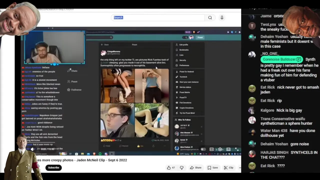
Task: Open the bottom-left glasses photo
Action: (x=117, y=120)
